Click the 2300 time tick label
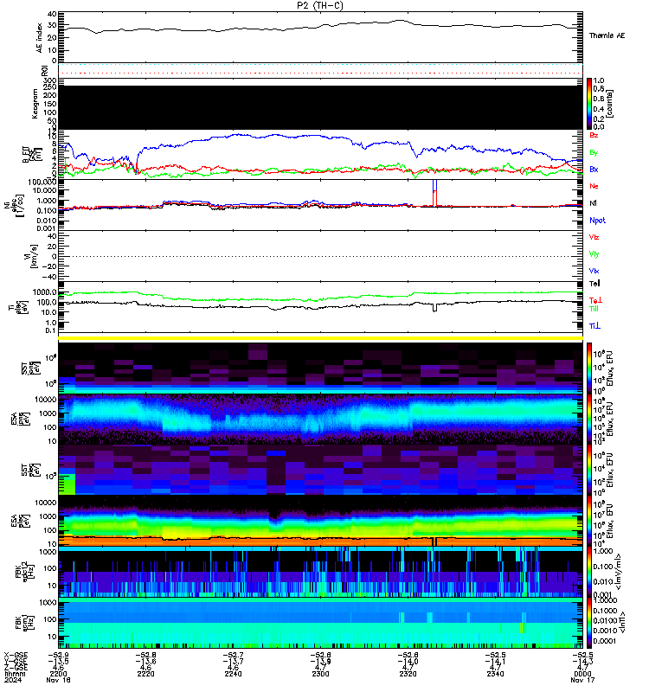Screen dimensions: 649x692 [320, 674]
